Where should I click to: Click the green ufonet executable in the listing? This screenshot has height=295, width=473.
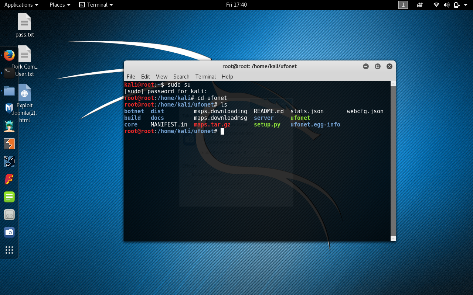click(x=300, y=118)
